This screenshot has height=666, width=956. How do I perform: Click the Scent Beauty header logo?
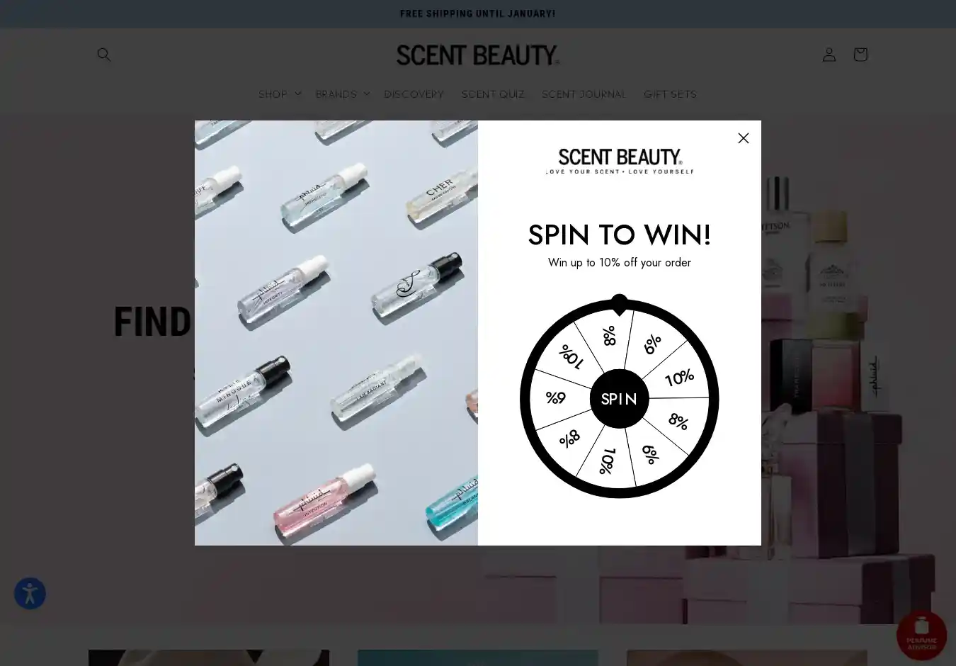tap(478, 55)
